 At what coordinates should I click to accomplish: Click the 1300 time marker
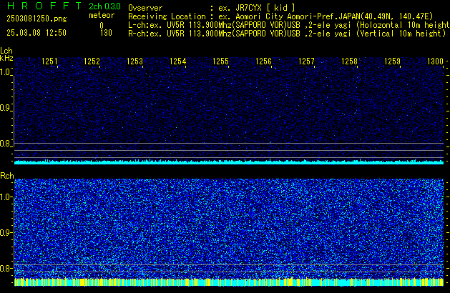coord(436,61)
